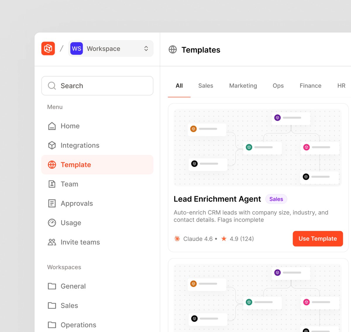Click the second template card preview thumbnail

[x=258, y=298]
